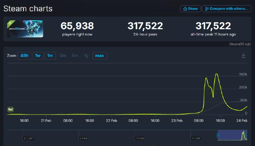Click the compare list icon
Screen dimensions: 255x146
click(207, 9)
